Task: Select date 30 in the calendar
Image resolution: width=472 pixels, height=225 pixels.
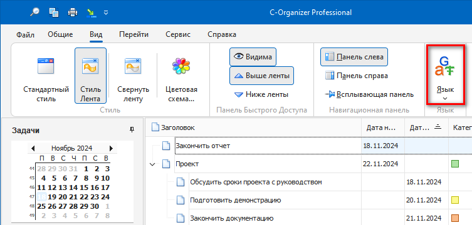Action: point(95,206)
